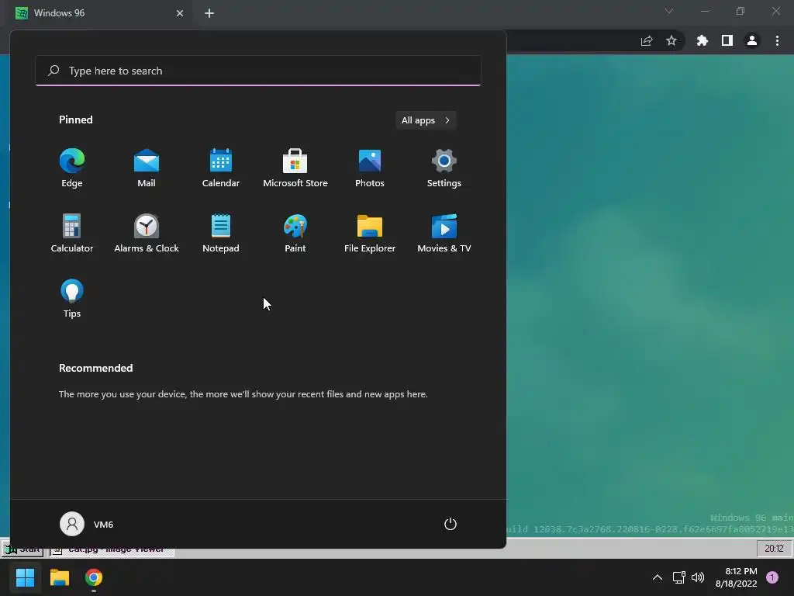Click the Windows 96 20:12 clock

(774, 549)
